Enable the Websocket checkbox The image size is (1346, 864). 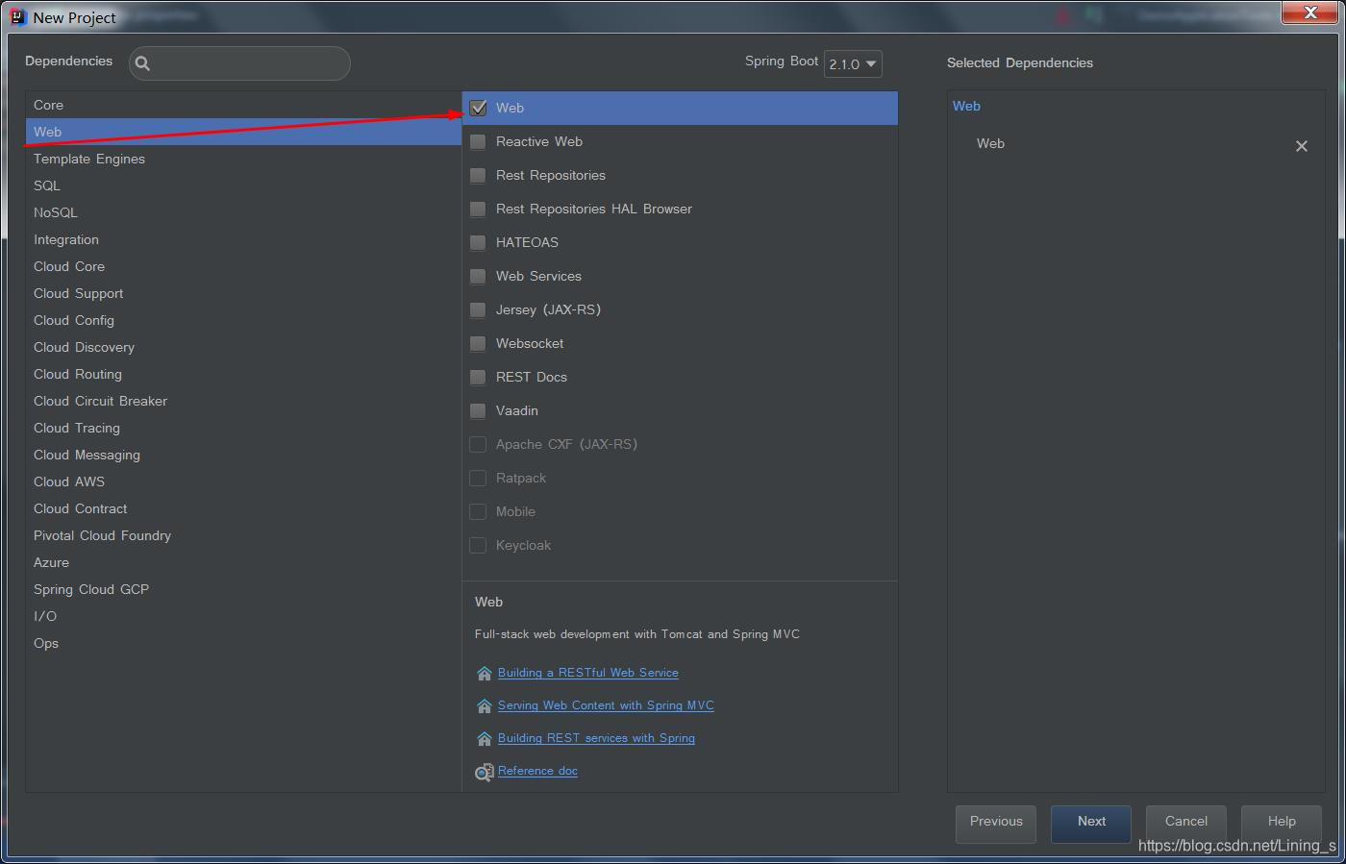[478, 343]
